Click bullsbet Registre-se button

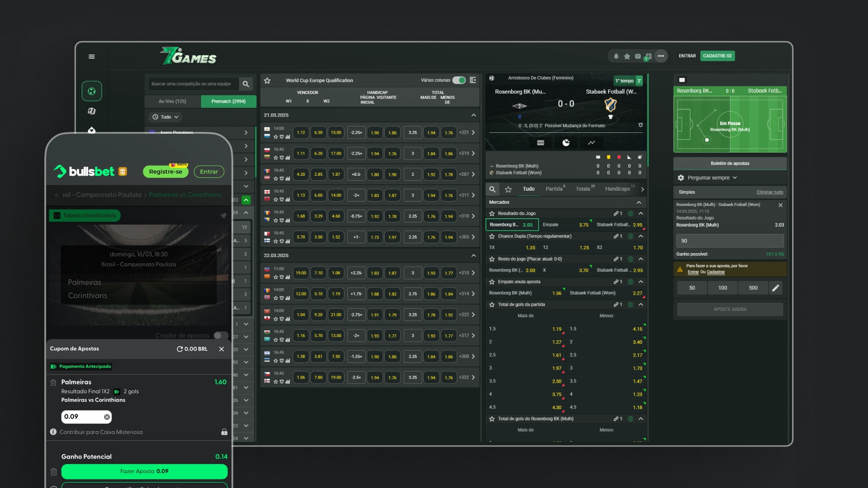(x=165, y=172)
